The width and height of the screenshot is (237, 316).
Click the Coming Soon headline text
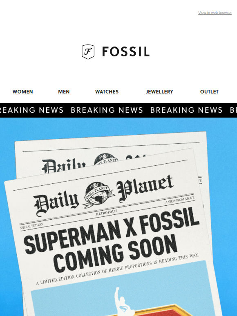115,253
